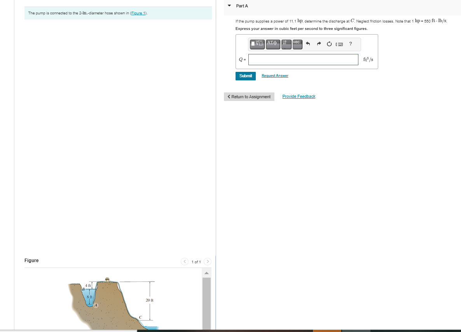Click the figure panel scroll-up arrow
The image size is (461, 332).
pos(207,273)
